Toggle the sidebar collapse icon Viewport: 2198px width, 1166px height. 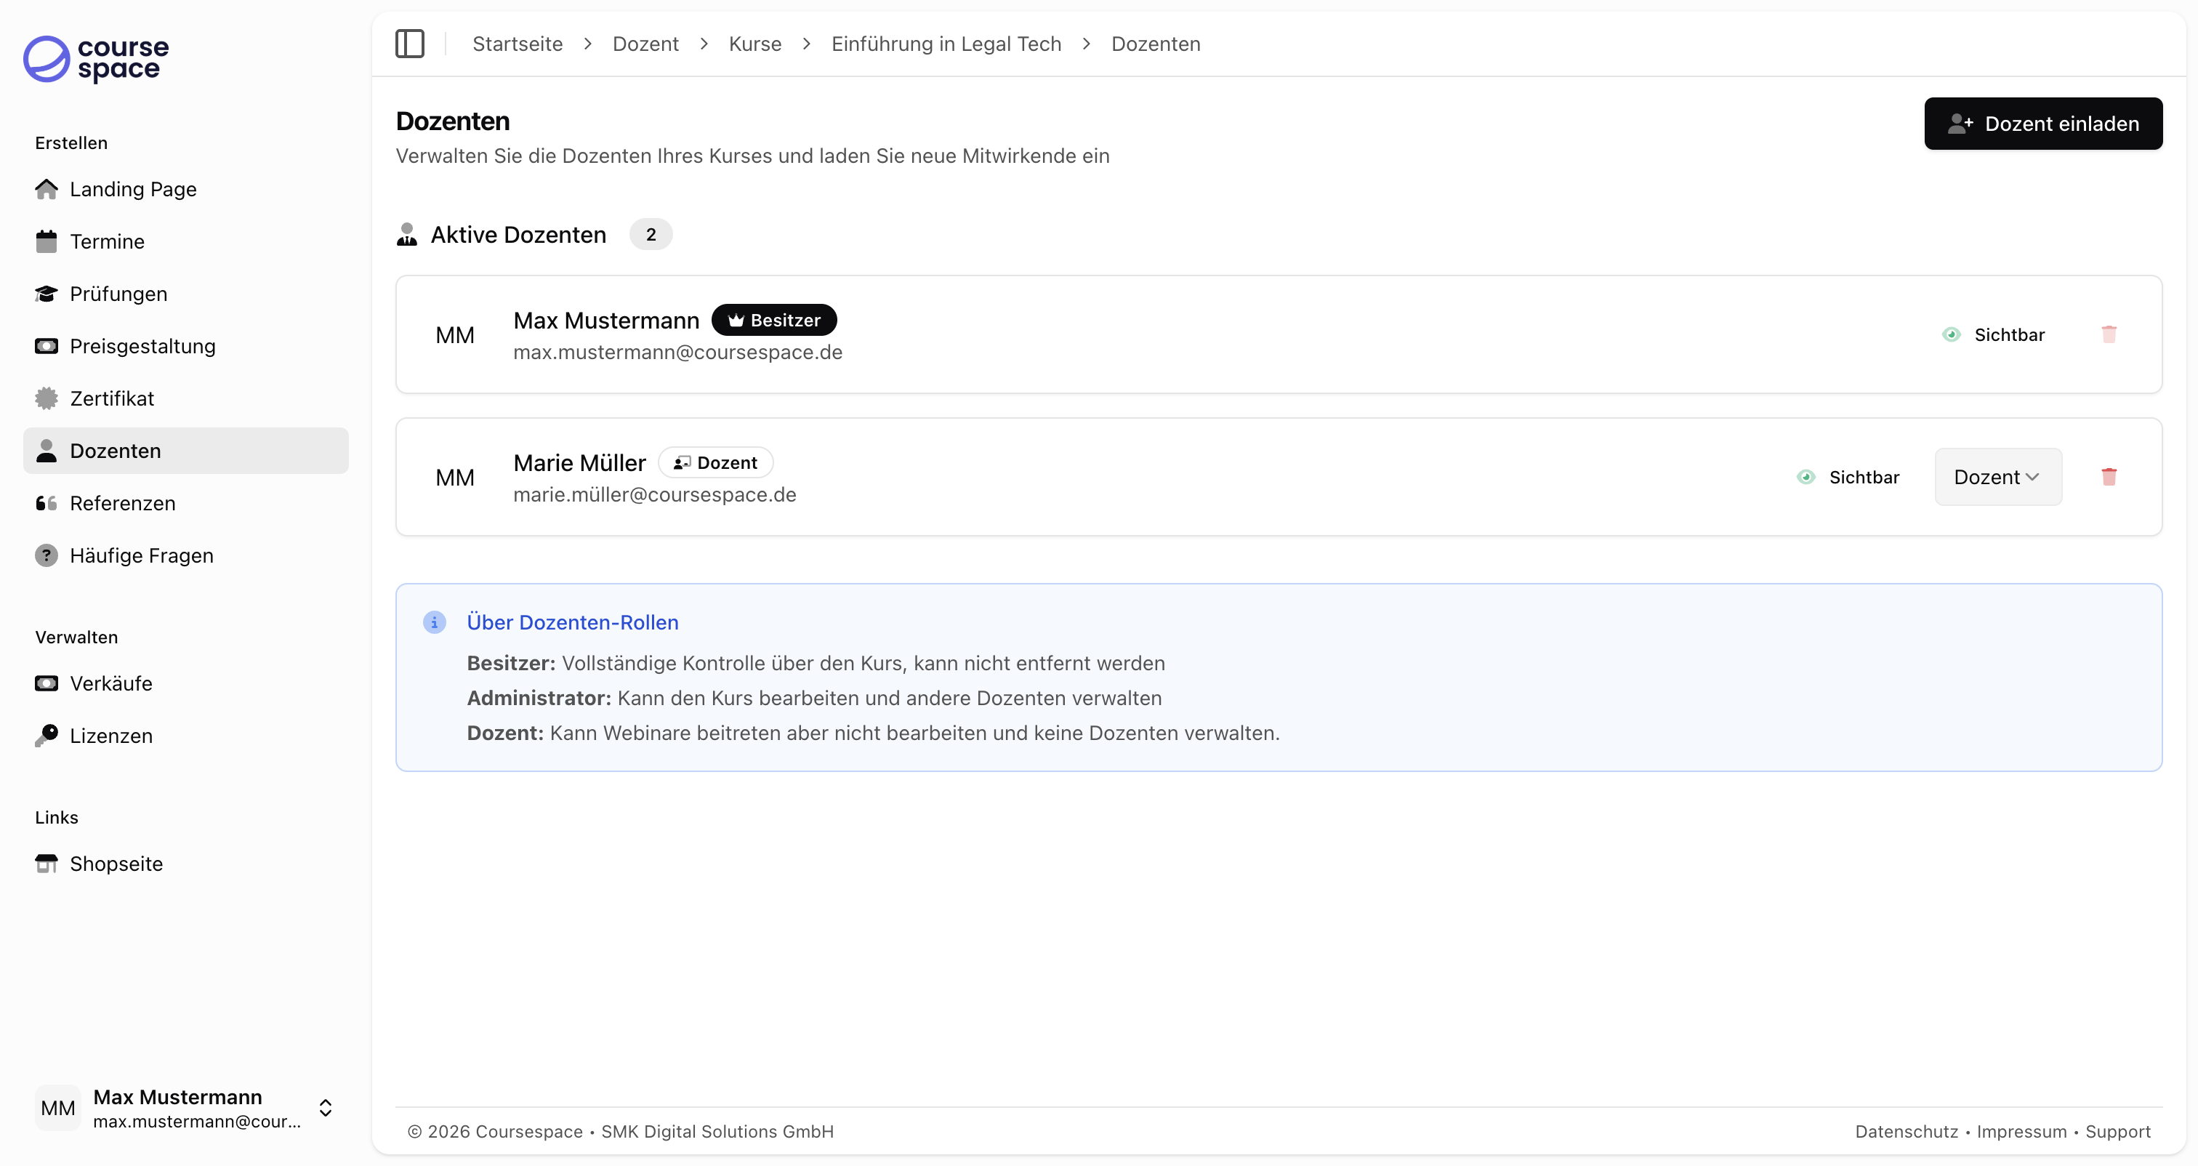[409, 44]
